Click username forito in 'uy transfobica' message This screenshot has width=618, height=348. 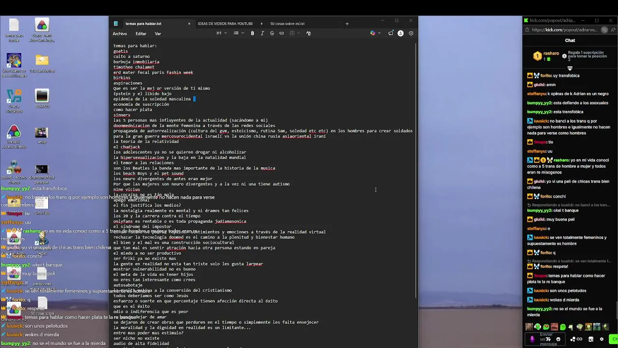[546, 76]
